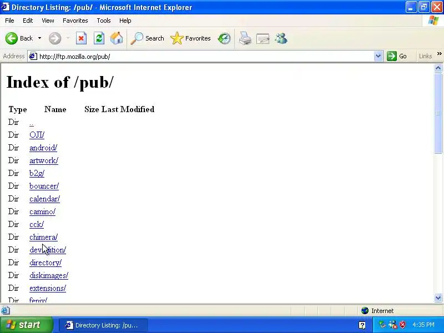
Task: Click the 'Size' column header
Action: (x=92, y=109)
